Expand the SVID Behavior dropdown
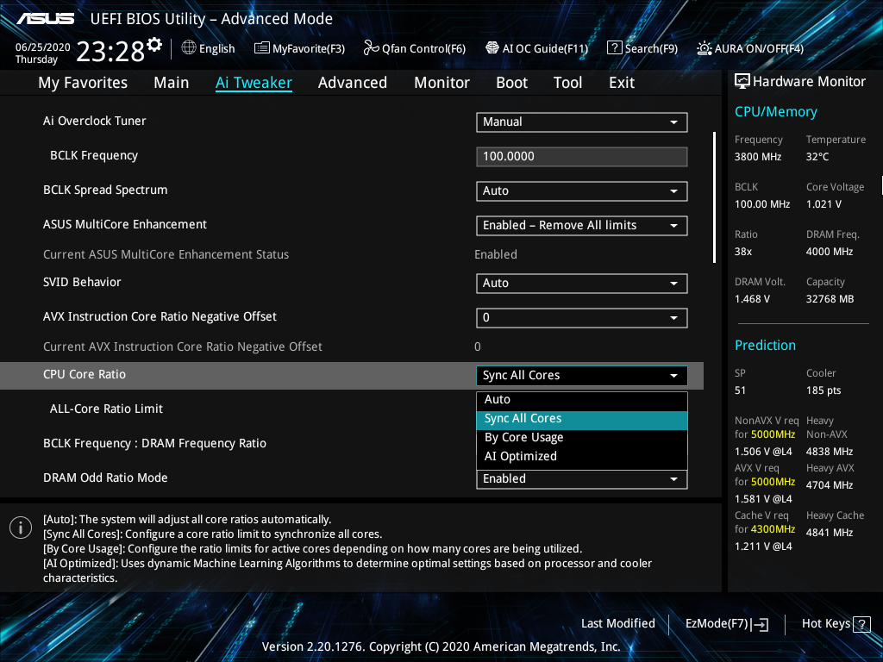Image resolution: width=883 pixels, height=662 pixels. pyautogui.click(x=582, y=283)
